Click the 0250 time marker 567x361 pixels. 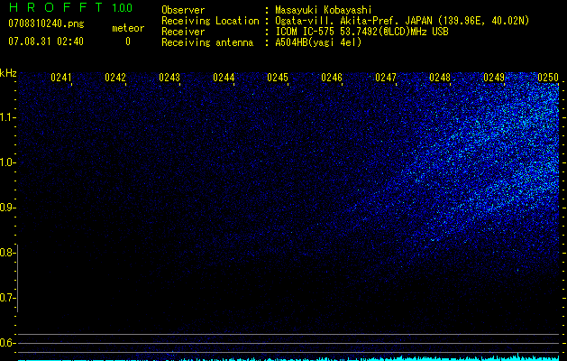point(548,78)
